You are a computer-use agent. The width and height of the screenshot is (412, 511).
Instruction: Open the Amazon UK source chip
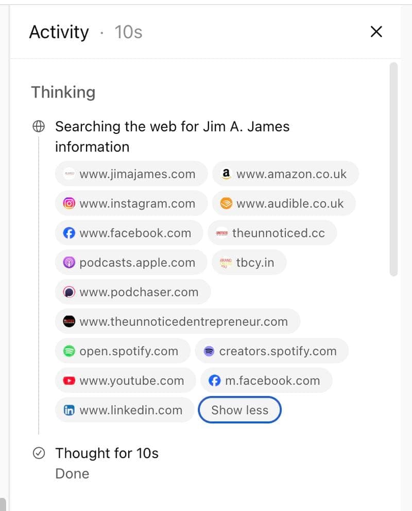[x=286, y=174]
